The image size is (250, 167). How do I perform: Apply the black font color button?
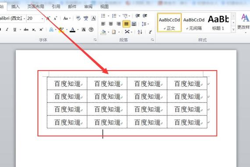tap(73, 30)
